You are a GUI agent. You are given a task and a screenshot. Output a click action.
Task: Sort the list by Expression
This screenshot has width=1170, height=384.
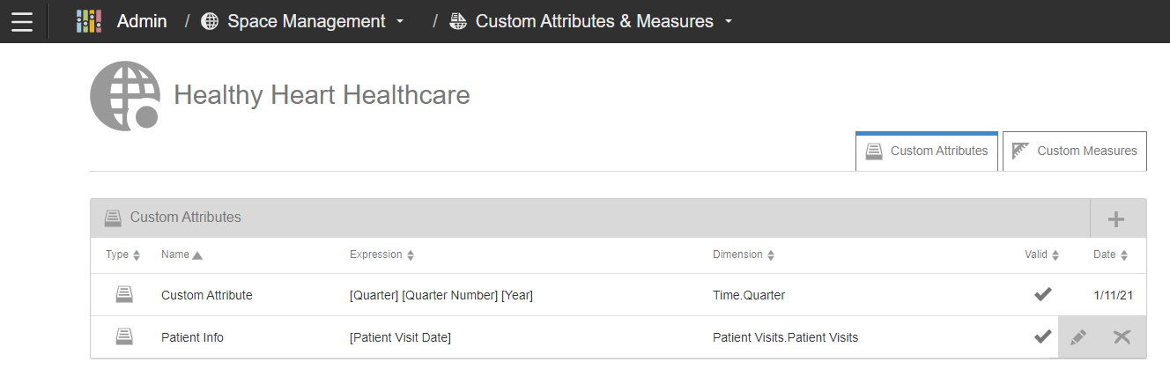[381, 255]
